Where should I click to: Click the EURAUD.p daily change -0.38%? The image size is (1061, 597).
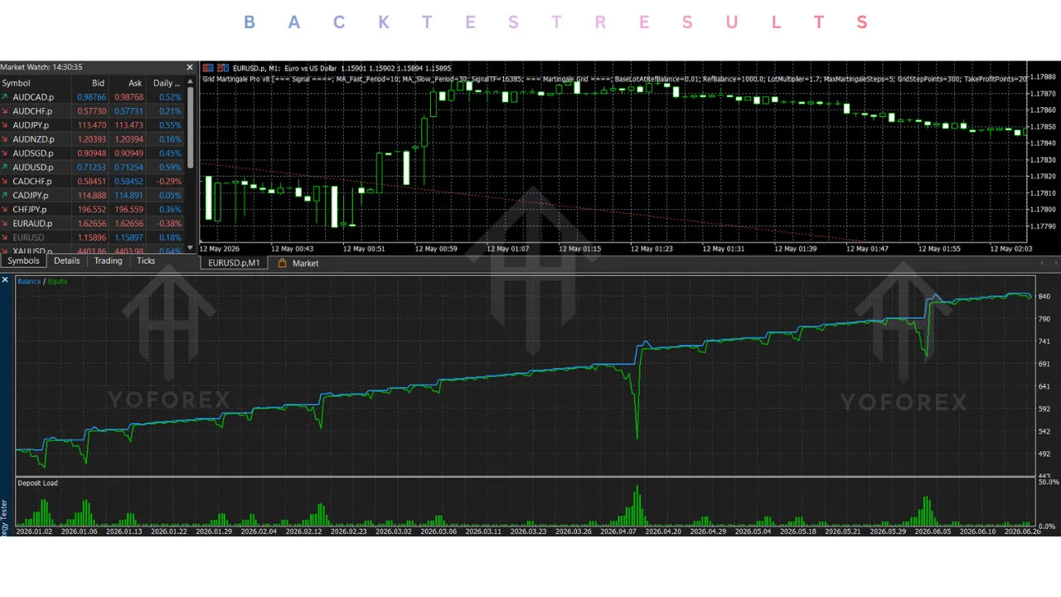169,224
